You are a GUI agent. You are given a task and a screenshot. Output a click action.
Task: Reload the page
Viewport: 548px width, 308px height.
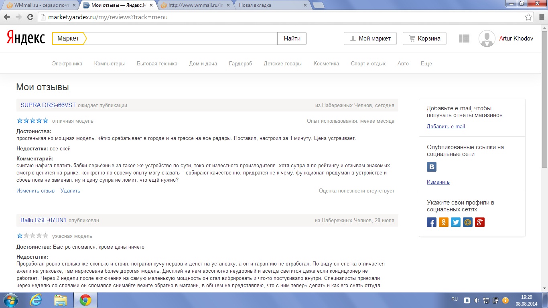click(30, 17)
